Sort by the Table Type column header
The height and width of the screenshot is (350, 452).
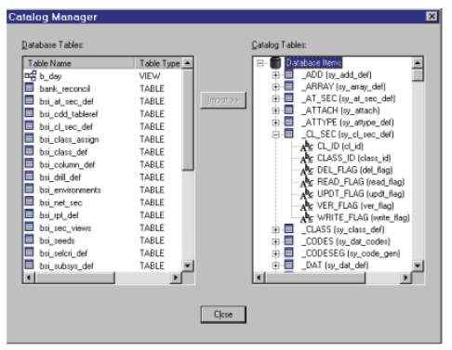[x=158, y=63]
